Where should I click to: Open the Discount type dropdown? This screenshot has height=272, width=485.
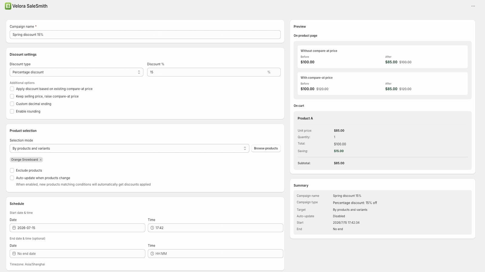[x=76, y=72]
